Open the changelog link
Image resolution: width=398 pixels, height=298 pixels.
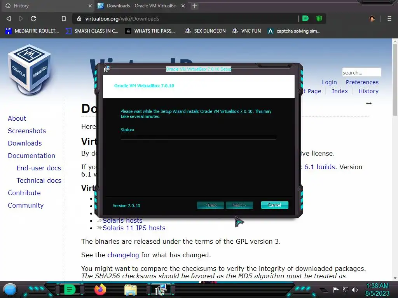click(123, 255)
